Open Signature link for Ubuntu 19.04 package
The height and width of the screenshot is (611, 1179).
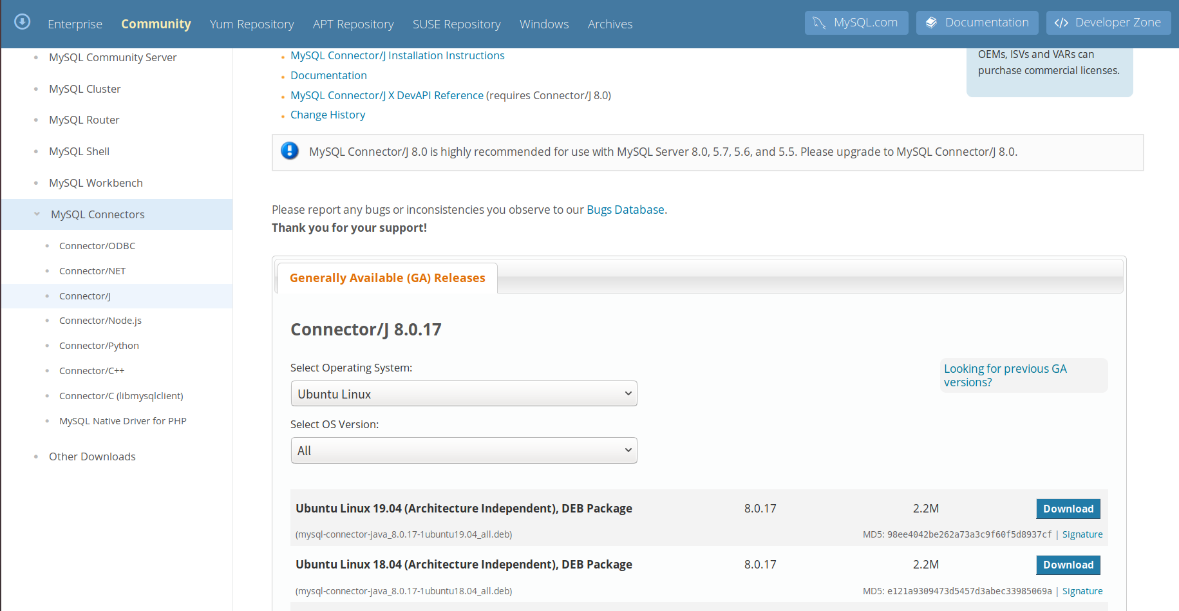coord(1082,534)
